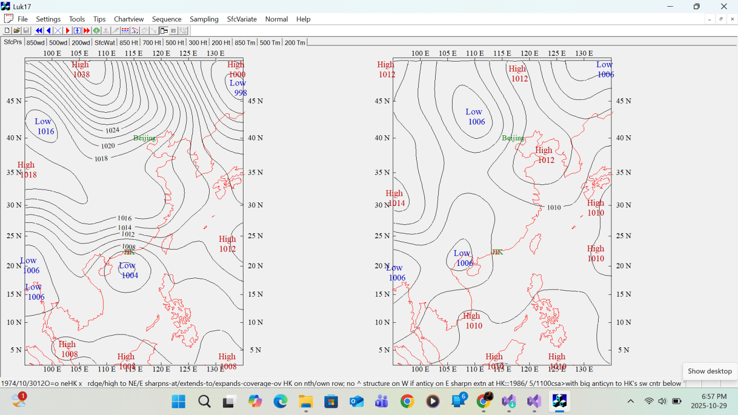Open the Chartview menu
The width and height of the screenshot is (738, 415).
(x=129, y=19)
